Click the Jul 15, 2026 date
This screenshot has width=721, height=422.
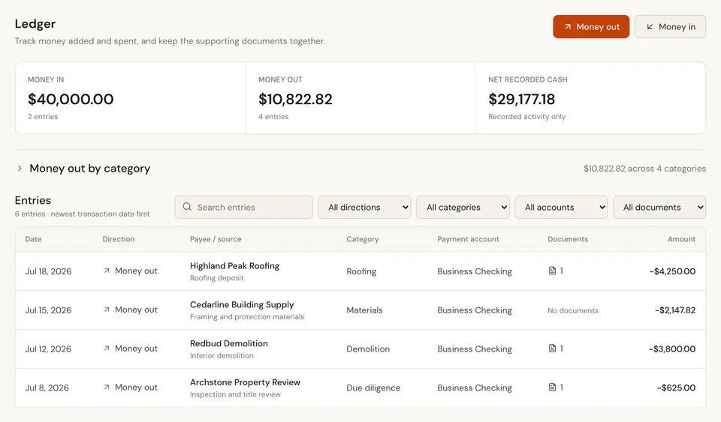point(48,310)
